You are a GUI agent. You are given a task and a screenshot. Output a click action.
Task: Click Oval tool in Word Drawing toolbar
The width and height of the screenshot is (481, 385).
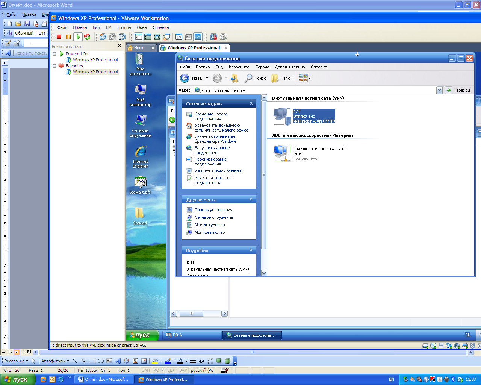coord(100,361)
